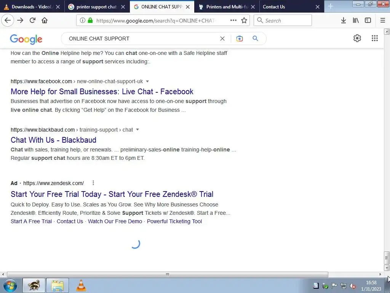Image resolution: width=390 pixels, height=293 pixels.
Task: Open the Firefox library menu
Action: point(356,20)
